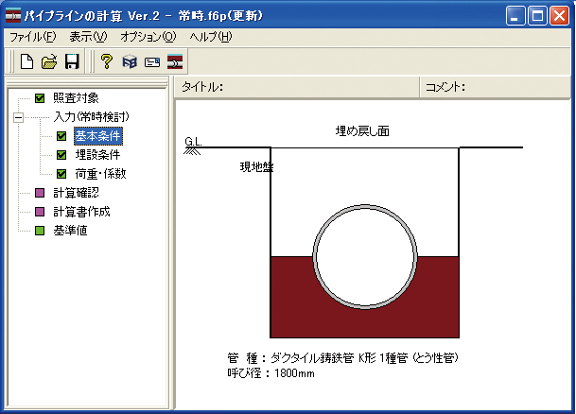Toggle the checkbox beside 埋設条件
This screenshot has height=414, width=576.
(x=61, y=155)
